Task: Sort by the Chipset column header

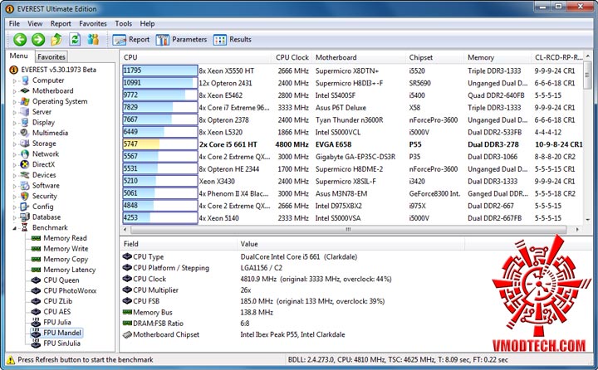Action: (435, 57)
